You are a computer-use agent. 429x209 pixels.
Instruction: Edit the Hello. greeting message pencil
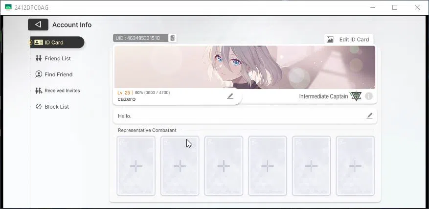(x=370, y=116)
